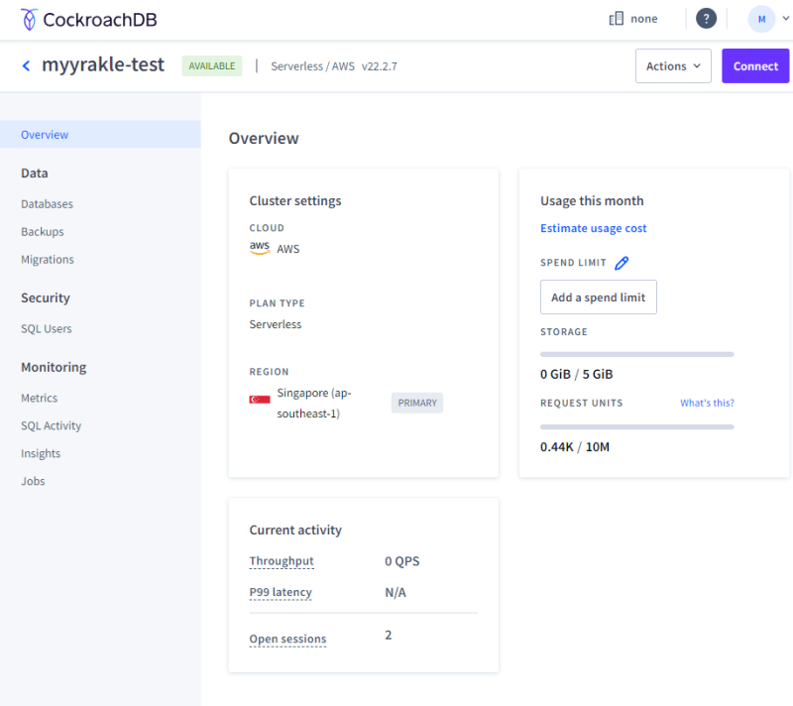Screen dimensions: 793x706
Task: Click the CockroachDB logo icon
Action: (30, 19)
